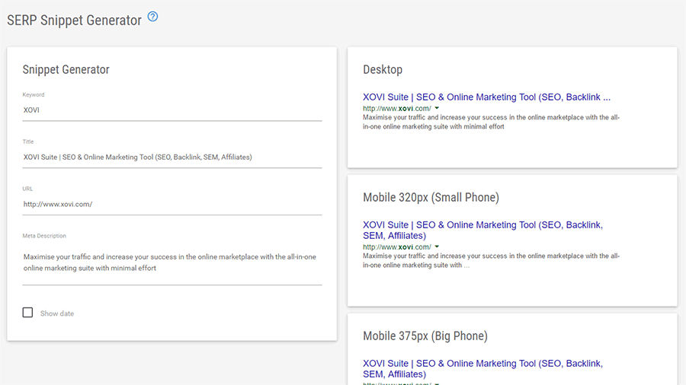The width and height of the screenshot is (686, 385).
Task: Open the Desktop preview title link
Action: (486, 97)
